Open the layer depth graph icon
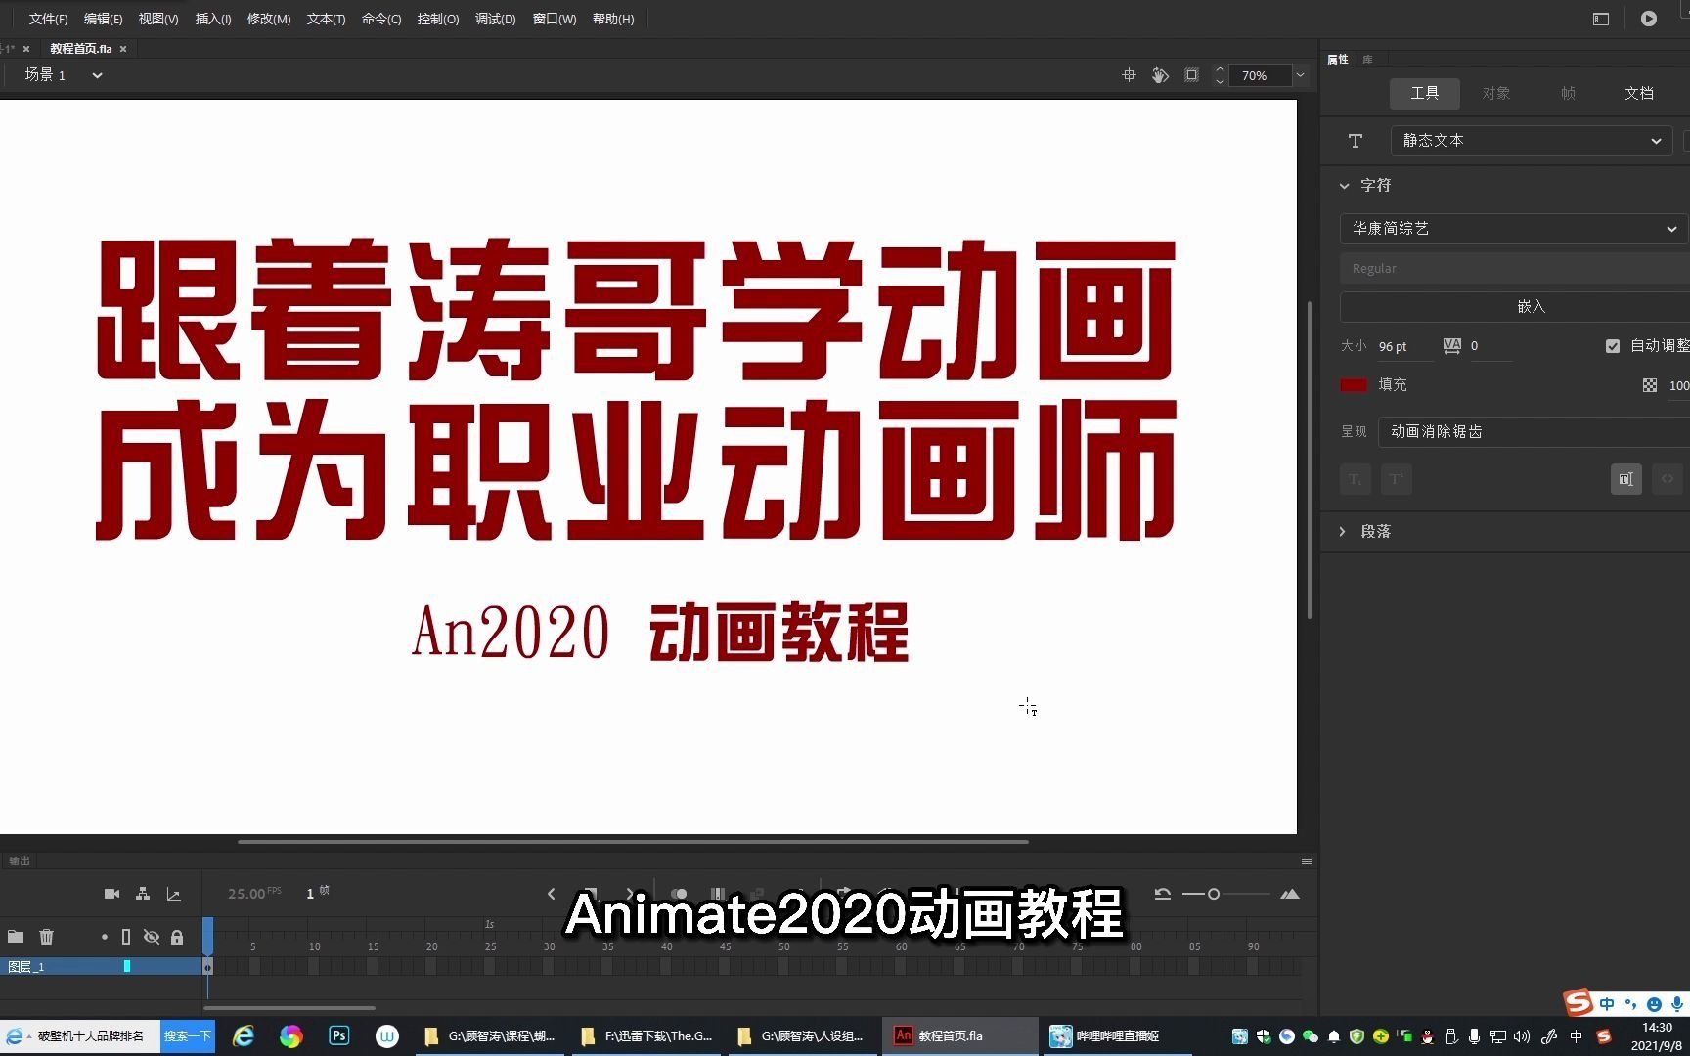 point(174,894)
